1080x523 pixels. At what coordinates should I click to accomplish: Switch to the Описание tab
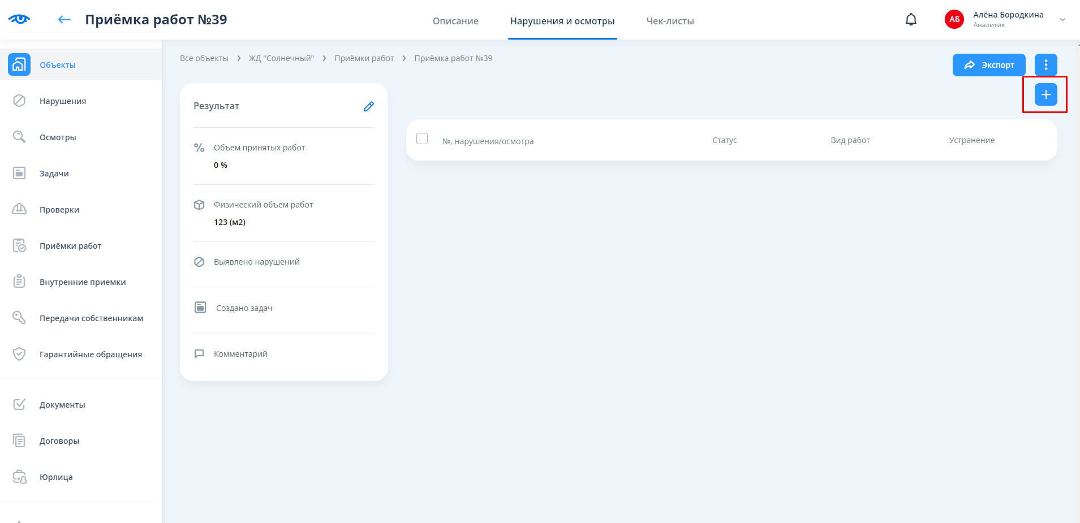tap(455, 21)
